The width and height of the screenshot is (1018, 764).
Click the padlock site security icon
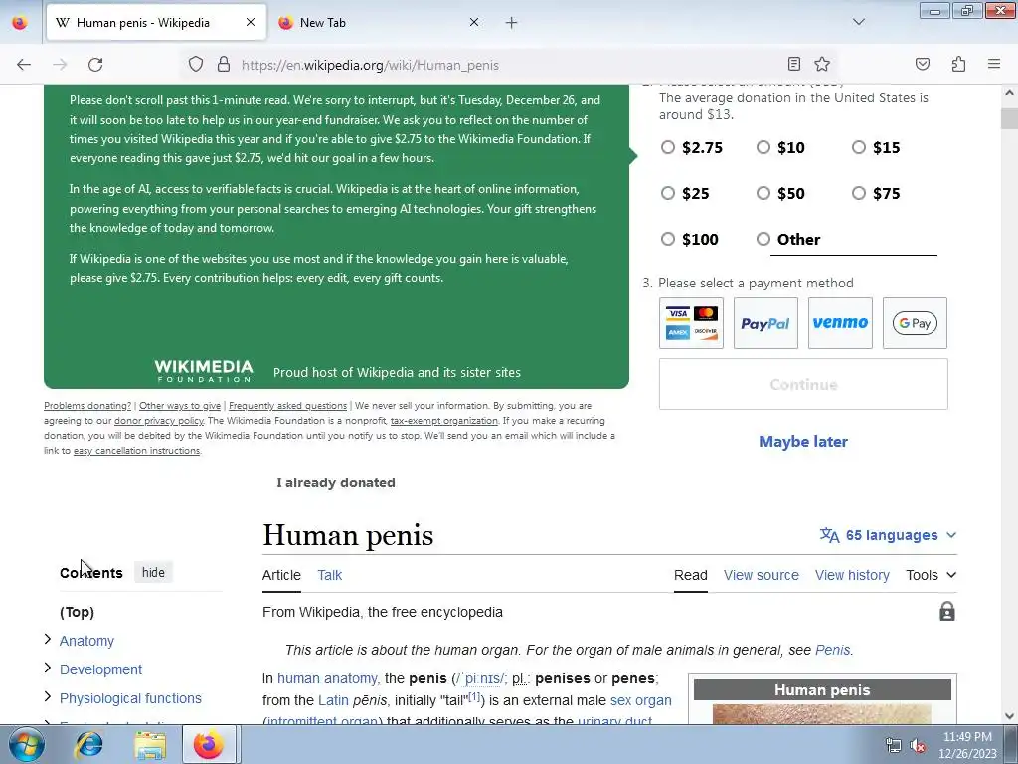tap(224, 65)
